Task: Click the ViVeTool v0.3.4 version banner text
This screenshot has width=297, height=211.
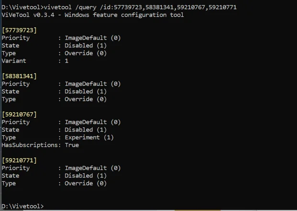Action: coord(93,15)
